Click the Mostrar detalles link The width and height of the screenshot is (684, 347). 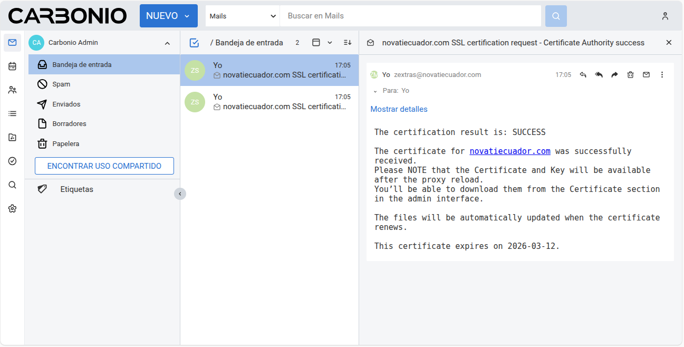tap(399, 109)
